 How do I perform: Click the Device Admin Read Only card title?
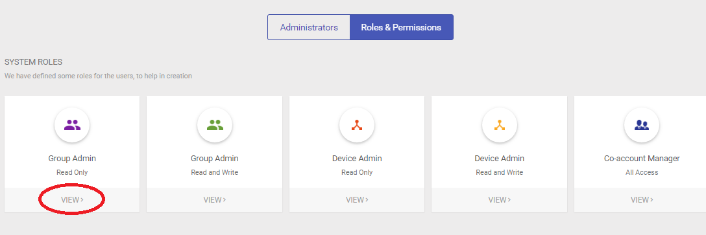(357, 159)
